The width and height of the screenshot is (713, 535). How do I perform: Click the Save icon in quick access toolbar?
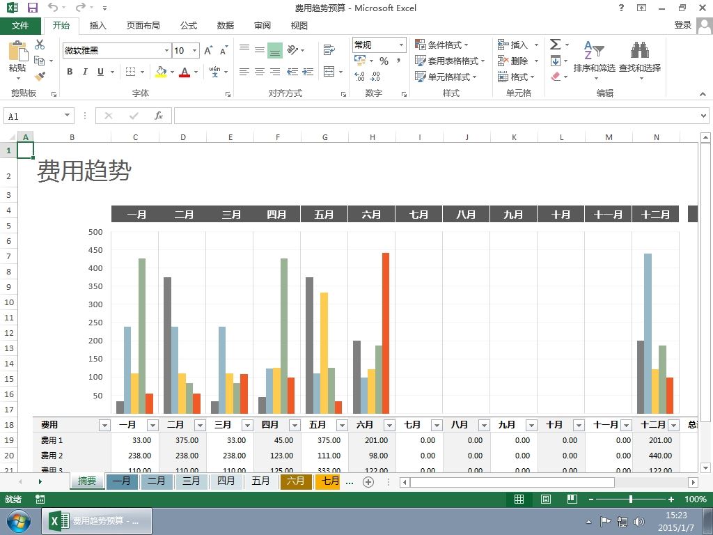click(x=32, y=8)
